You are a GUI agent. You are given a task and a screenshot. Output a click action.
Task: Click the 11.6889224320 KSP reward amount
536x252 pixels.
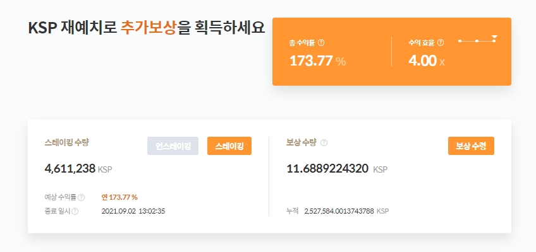pyautogui.click(x=336, y=169)
